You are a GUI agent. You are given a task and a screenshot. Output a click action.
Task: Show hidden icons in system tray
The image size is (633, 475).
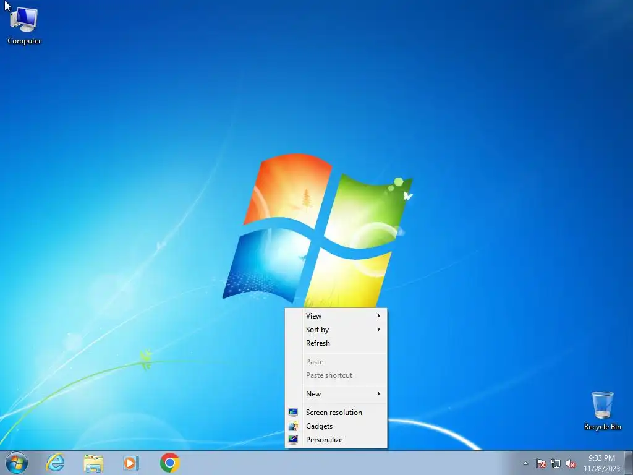[525, 463]
